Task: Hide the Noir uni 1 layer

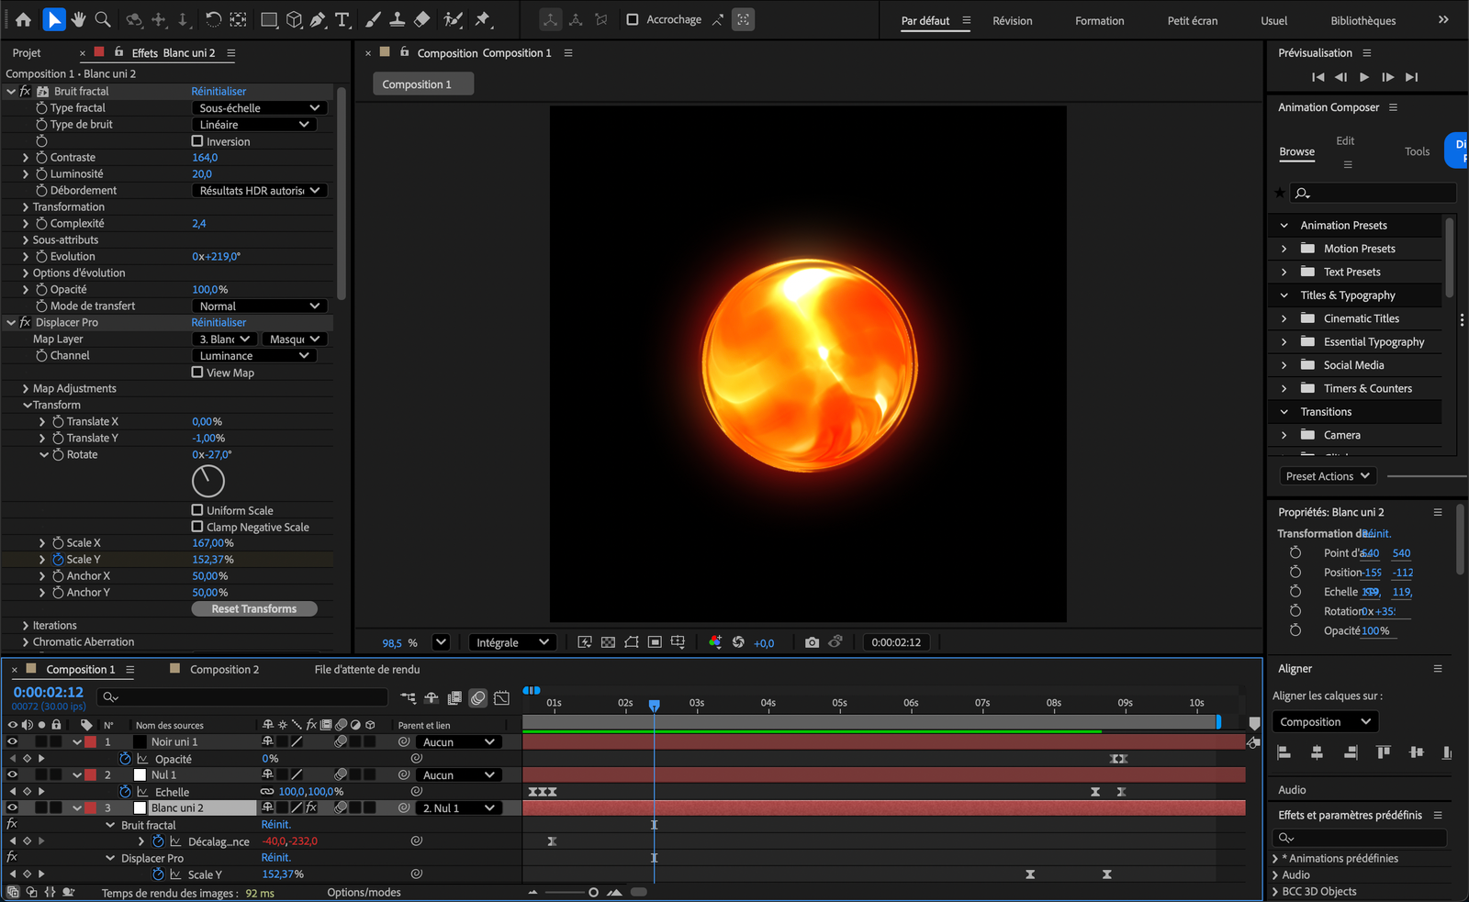Action: coord(11,741)
